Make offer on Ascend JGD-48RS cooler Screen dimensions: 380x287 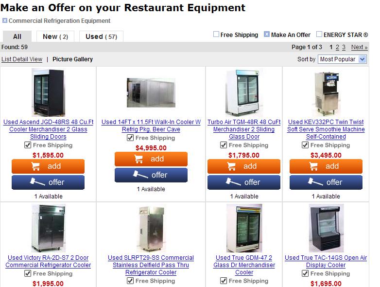(x=48, y=182)
